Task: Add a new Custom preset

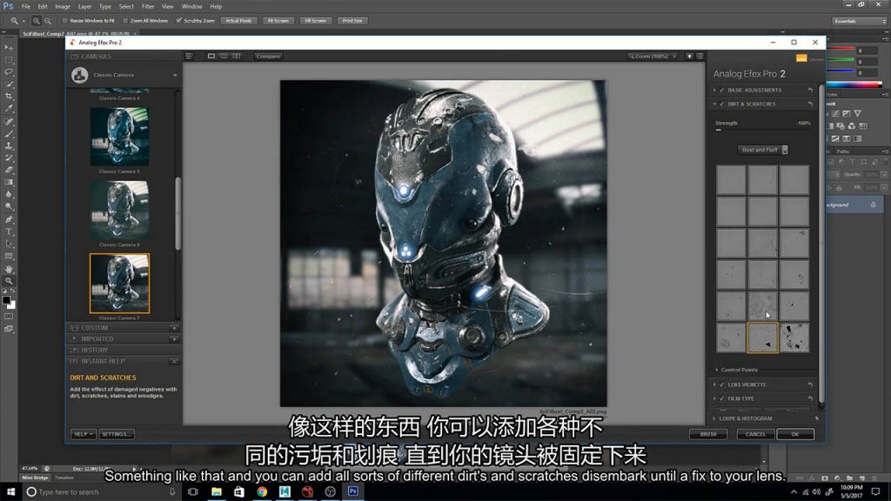Action: click(174, 328)
